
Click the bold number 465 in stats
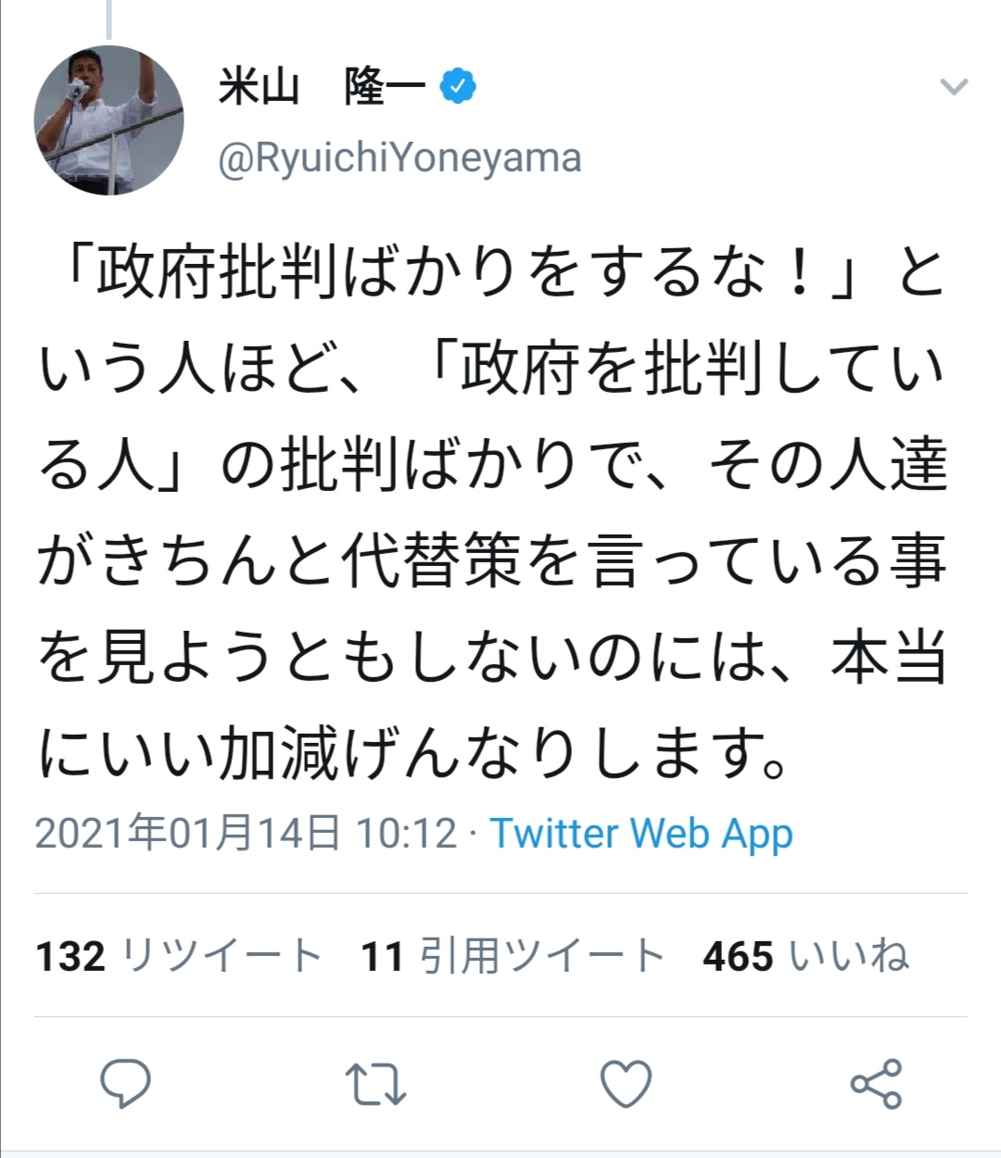738,956
